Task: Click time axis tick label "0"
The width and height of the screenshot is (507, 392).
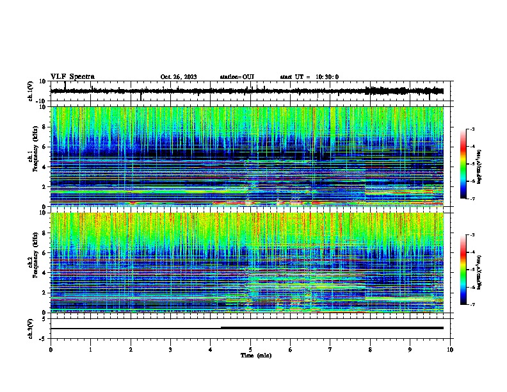Action: [x=51, y=350]
